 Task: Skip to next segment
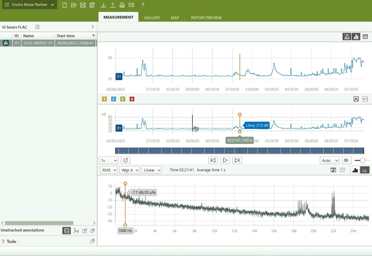point(237,160)
